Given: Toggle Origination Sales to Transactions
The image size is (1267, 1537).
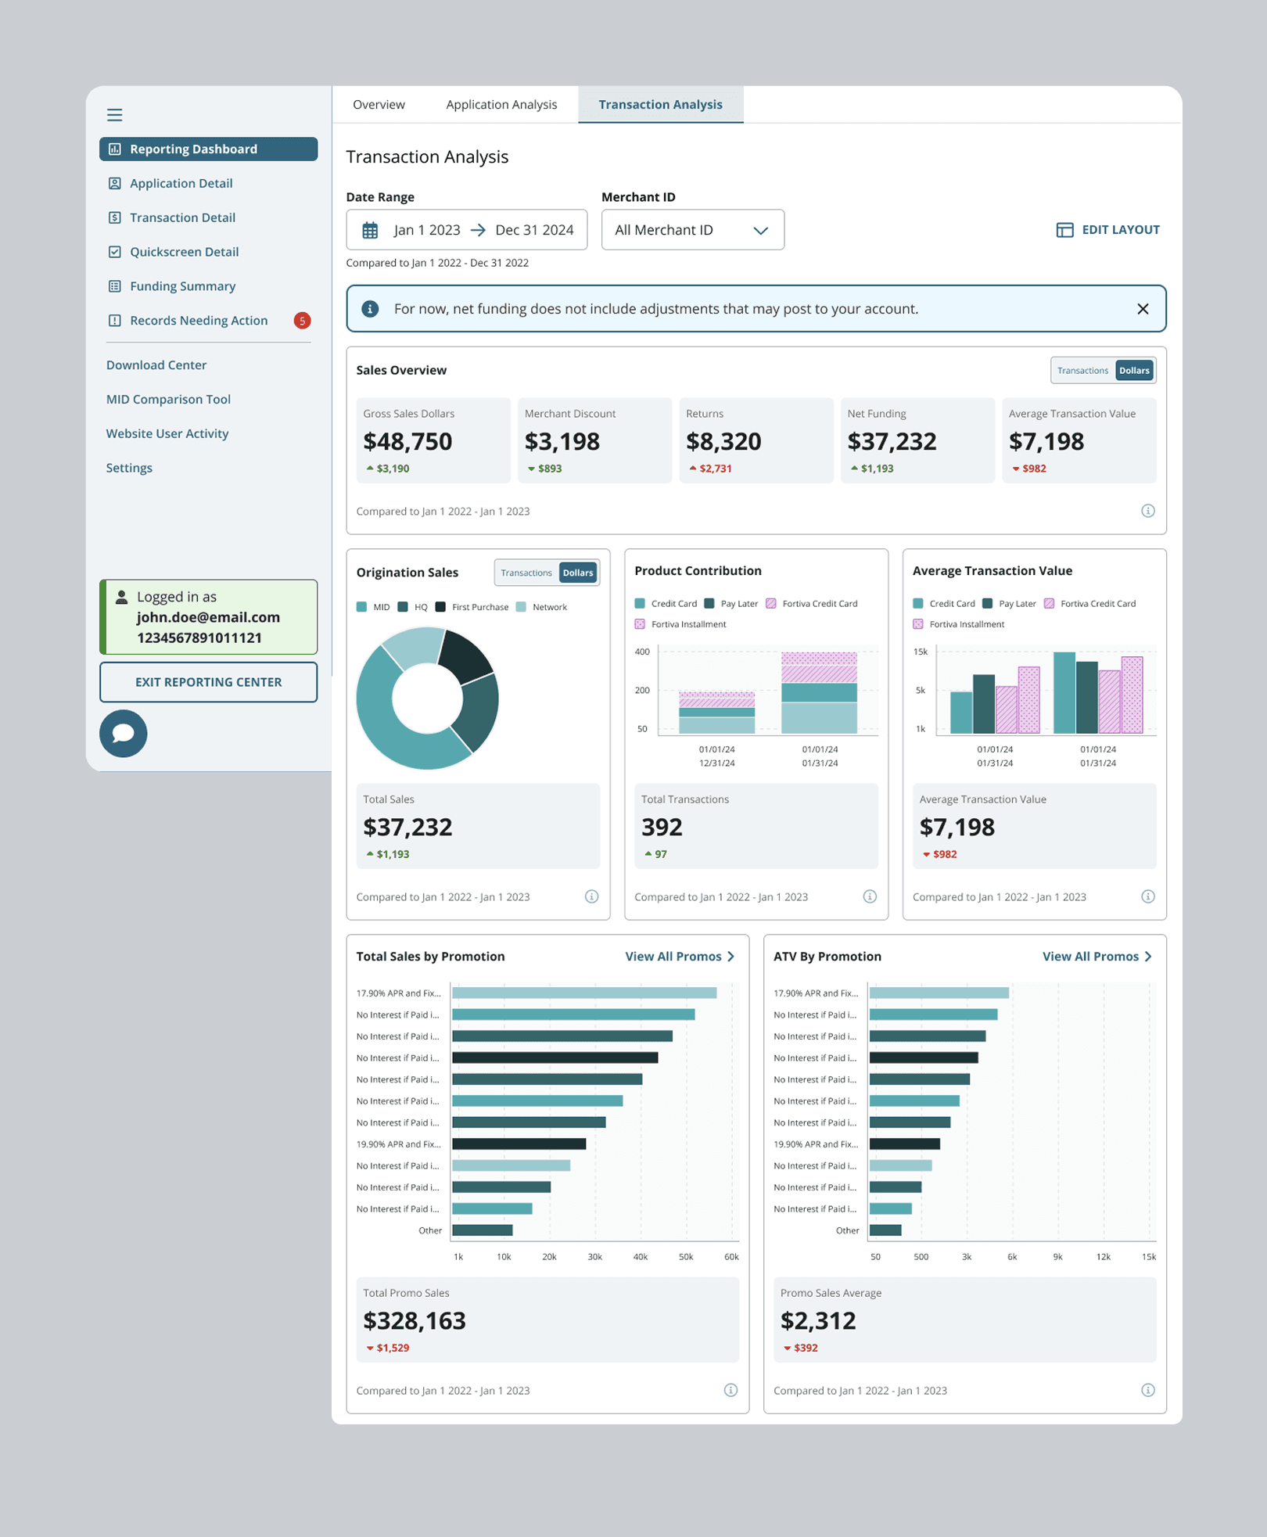Looking at the screenshot, I should coord(526,572).
